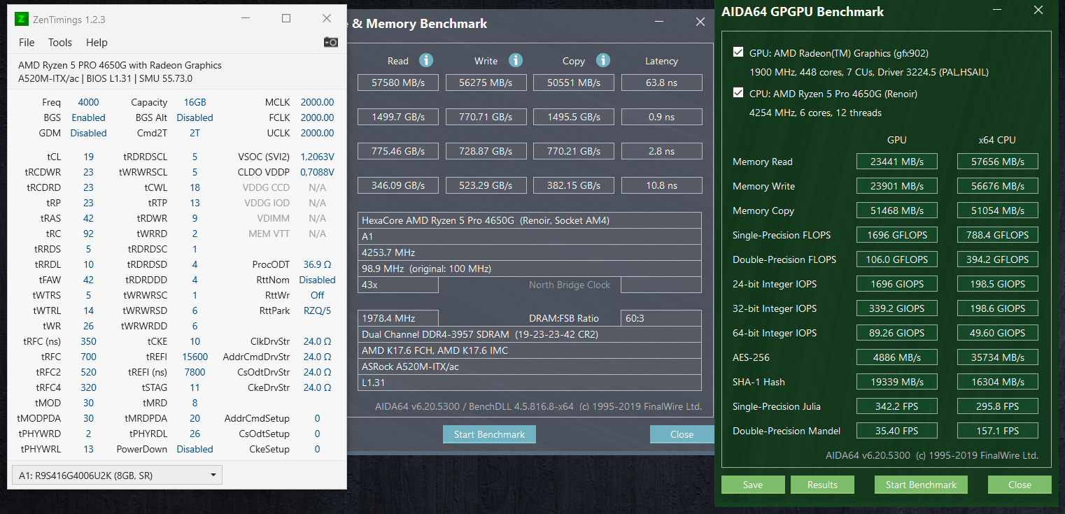Click the camera screenshot icon in ZenTimings

point(331,42)
